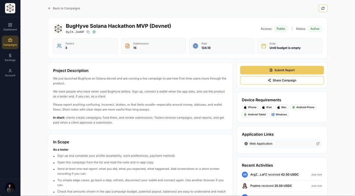Click "Until budget is empty" text
The image size is (355, 196).
[x=285, y=48]
